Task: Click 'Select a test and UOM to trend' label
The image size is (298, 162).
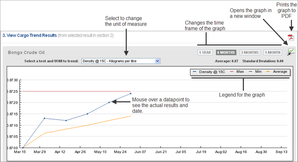Action: pyautogui.click(x=51, y=61)
